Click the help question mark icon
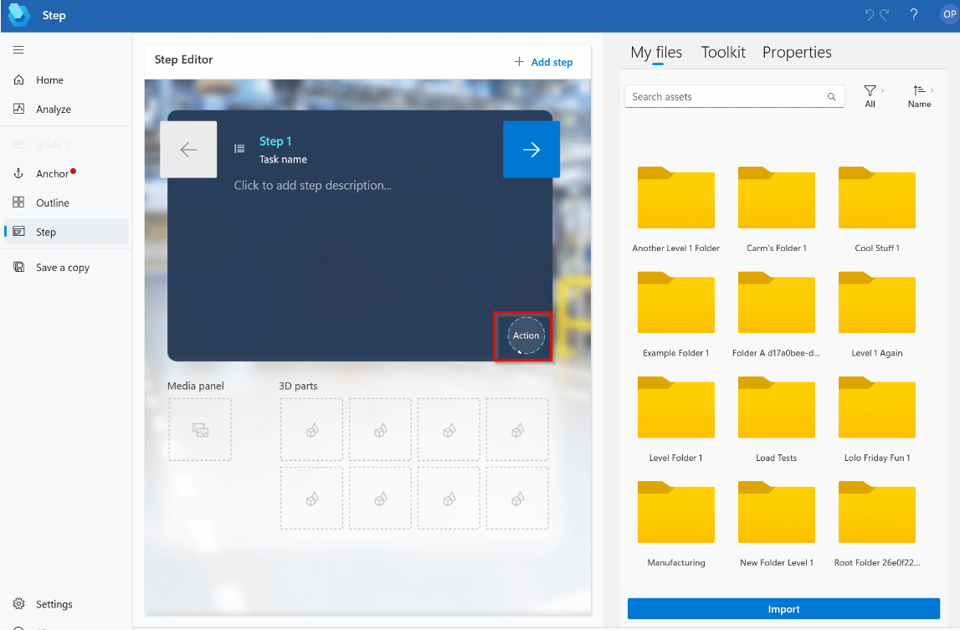 pyautogui.click(x=914, y=15)
